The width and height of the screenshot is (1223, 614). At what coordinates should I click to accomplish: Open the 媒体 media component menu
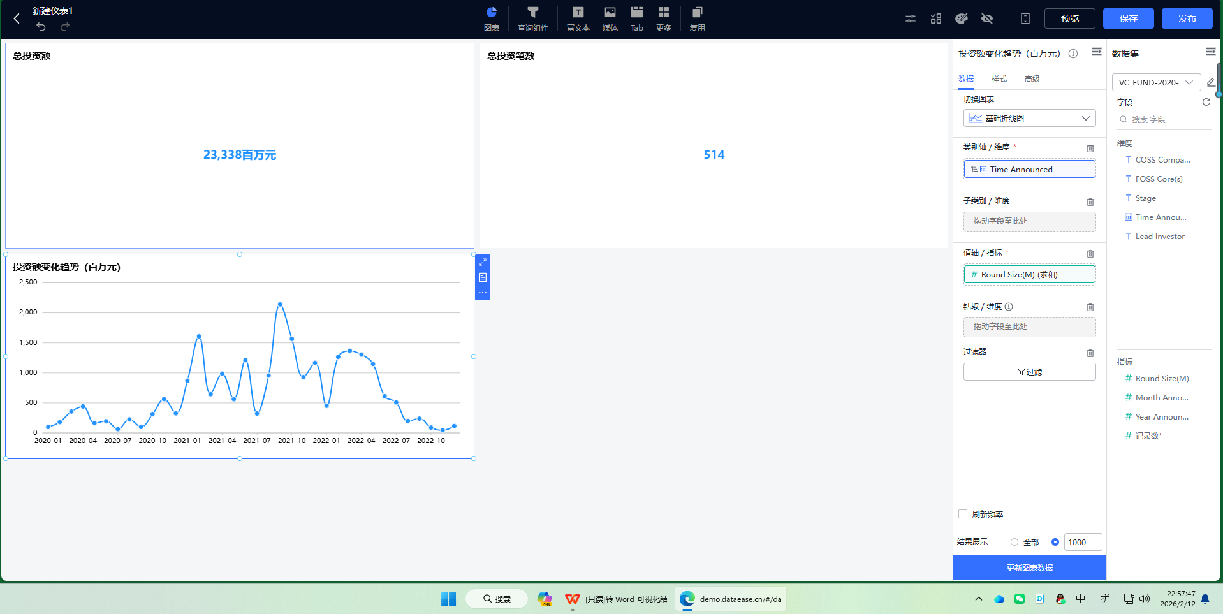tap(610, 18)
